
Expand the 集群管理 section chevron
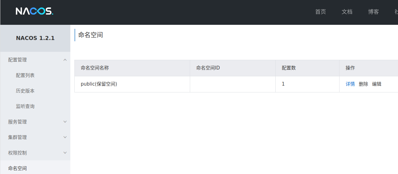(65, 137)
